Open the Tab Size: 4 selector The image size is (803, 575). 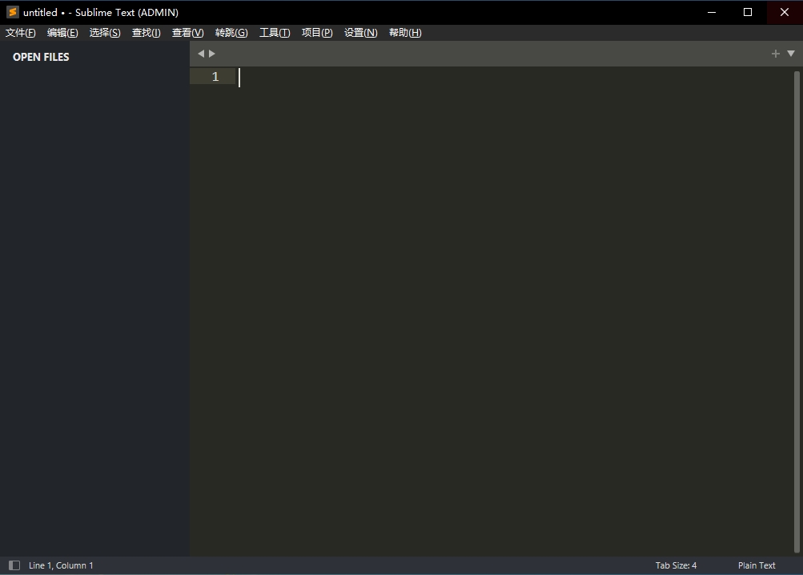pos(676,565)
